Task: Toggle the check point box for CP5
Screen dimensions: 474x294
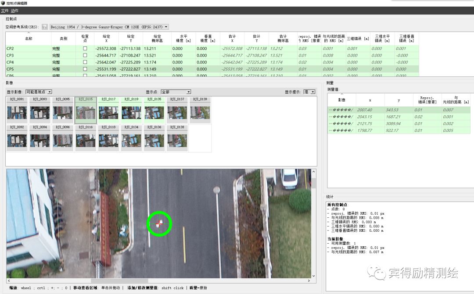Action: pos(85,69)
